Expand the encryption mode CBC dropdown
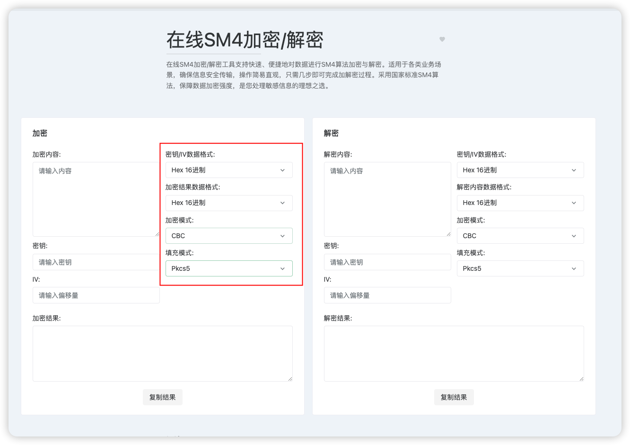Viewport: 630px width, 445px height. [x=228, y=236]
